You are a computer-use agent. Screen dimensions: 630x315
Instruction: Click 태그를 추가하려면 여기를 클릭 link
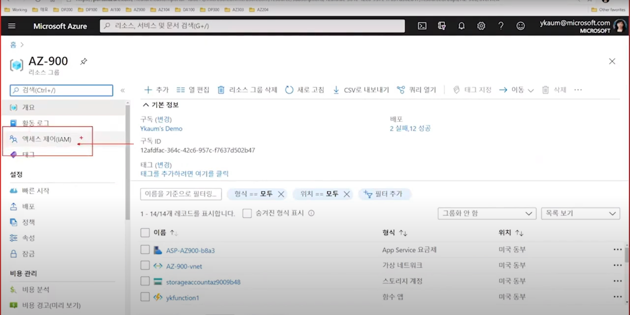click(x=184, y=174)
